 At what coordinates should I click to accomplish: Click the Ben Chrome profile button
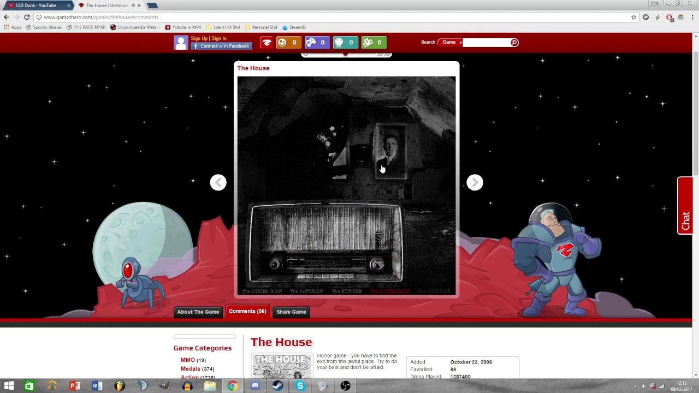coord(655,3)
